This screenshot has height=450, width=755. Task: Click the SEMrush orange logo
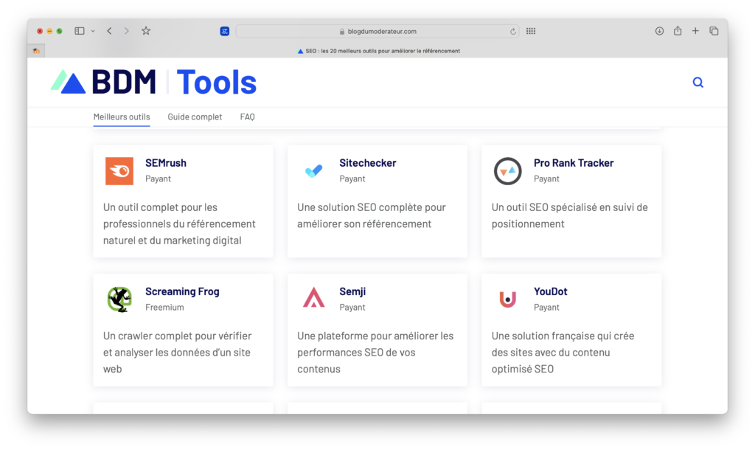119,171
